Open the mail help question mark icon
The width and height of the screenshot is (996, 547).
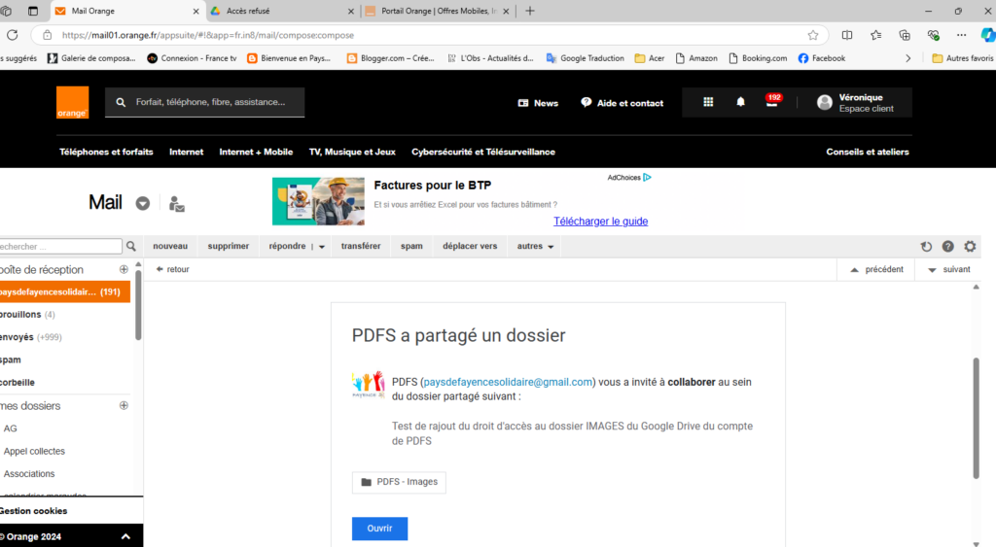[947, 247]
